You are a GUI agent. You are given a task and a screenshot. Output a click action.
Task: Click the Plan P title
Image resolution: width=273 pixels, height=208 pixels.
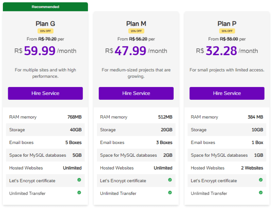point(227,23)
